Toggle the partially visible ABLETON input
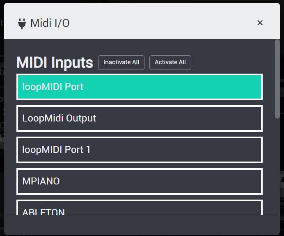The image size is (284, 236). pyautogui.click(x=140, y=207)
